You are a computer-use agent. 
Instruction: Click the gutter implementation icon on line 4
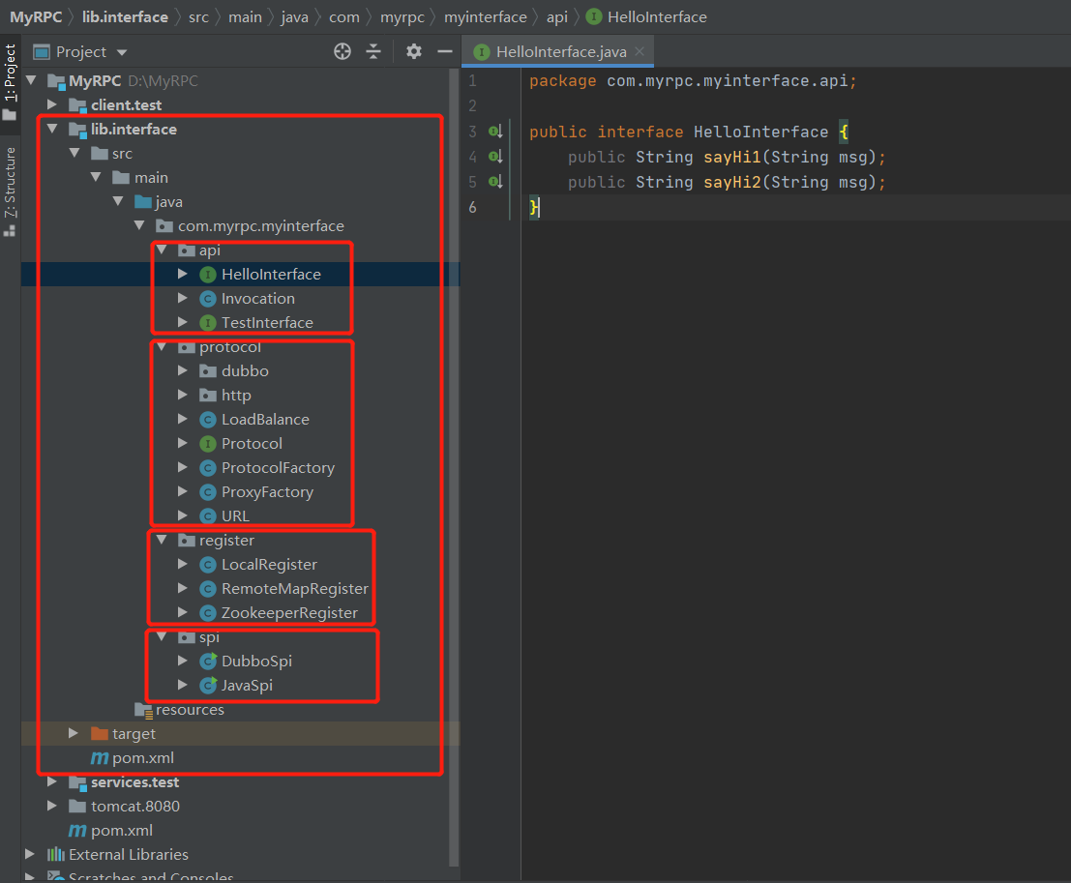pos(495,157)
